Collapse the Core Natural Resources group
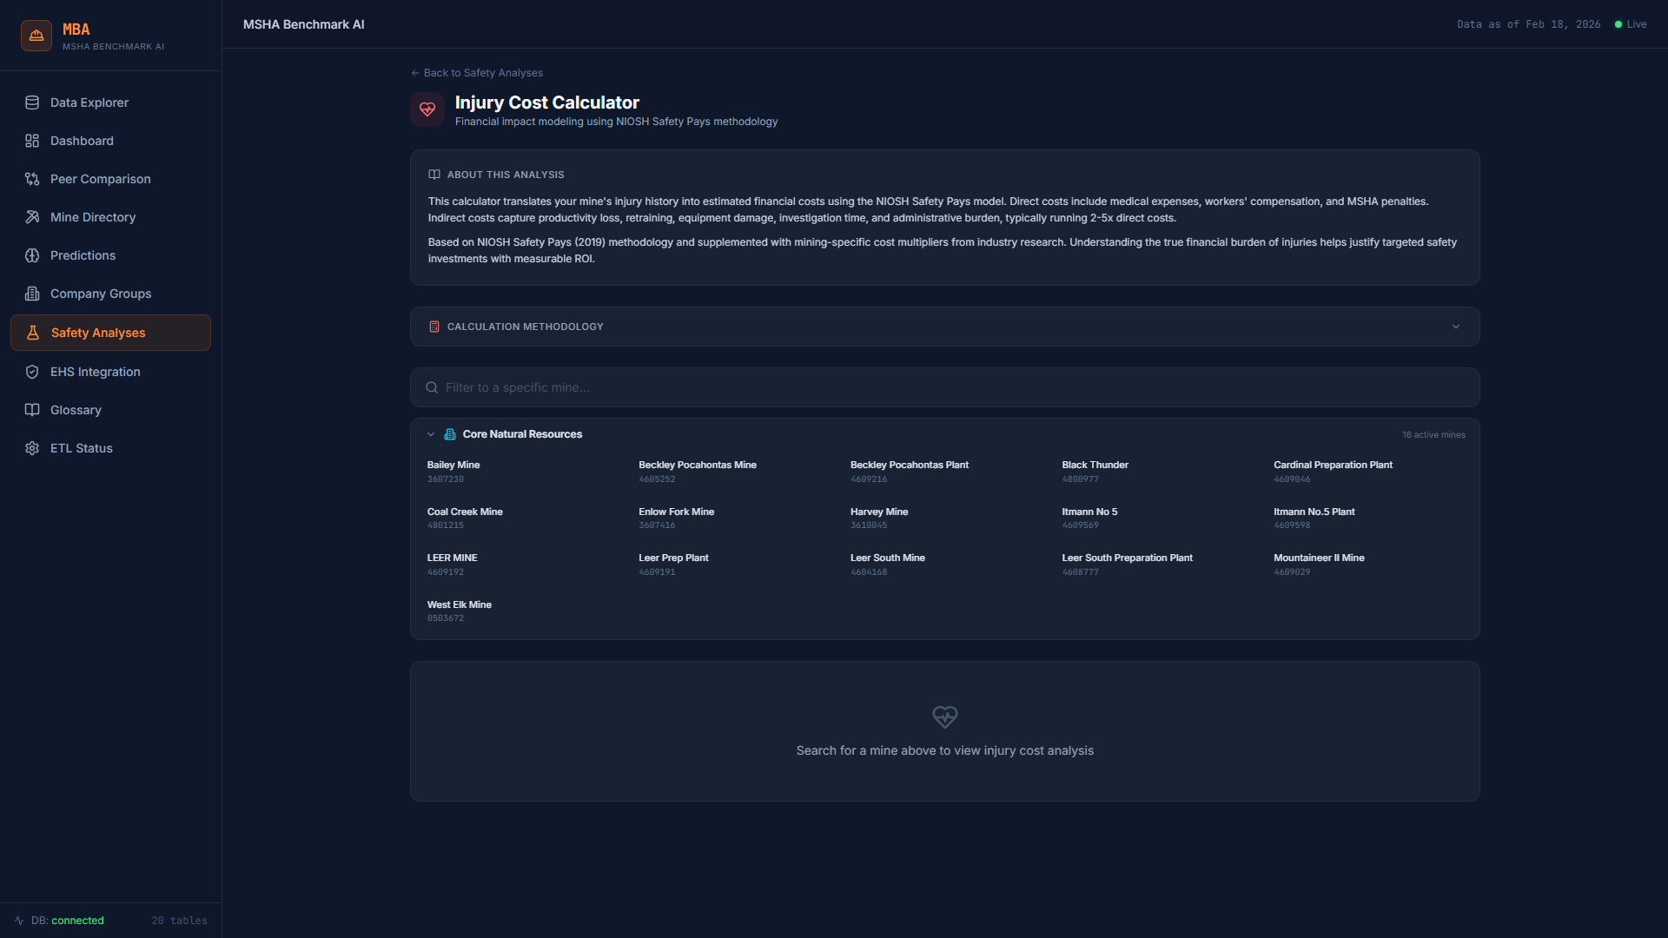Image resolution: width=1668 pixels, height=938 pixels. (x=431, y=434)
